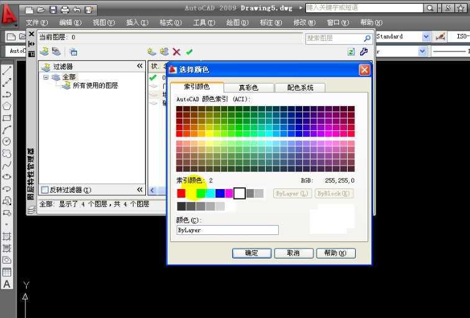Click the search magnifier in top search box
This screenshot has width=470, height=318.
(430, 8)
